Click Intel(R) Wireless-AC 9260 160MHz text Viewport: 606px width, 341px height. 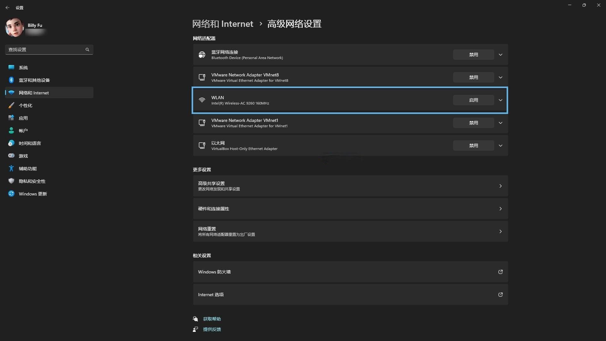coord(240,103)
